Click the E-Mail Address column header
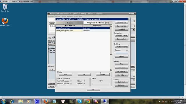This screenshot has height=104, width=186. click(69, 26)
